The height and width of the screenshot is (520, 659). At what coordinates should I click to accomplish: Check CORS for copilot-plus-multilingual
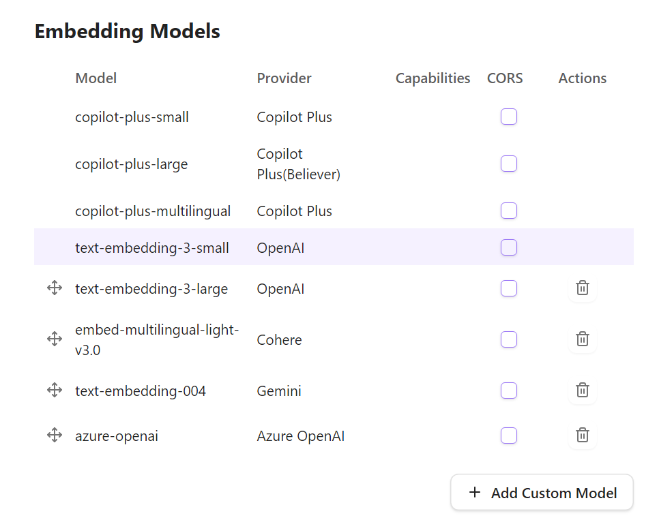[x=509, y=211]
